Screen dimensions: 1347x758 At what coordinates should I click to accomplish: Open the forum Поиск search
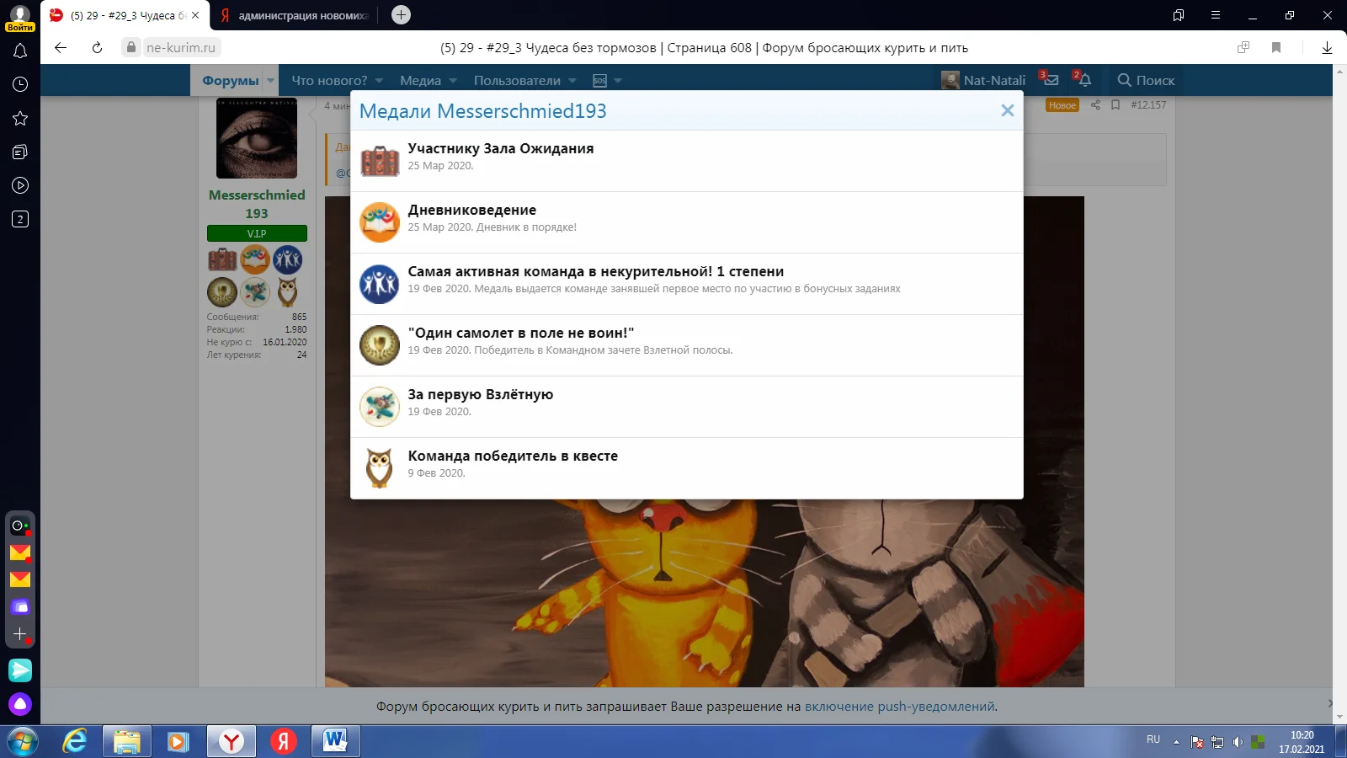point(1146,80)
